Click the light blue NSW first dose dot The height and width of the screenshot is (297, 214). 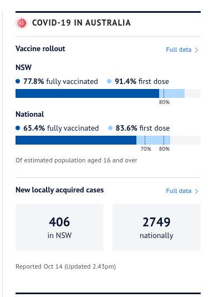pyautogui.click(x=109, y=81)
